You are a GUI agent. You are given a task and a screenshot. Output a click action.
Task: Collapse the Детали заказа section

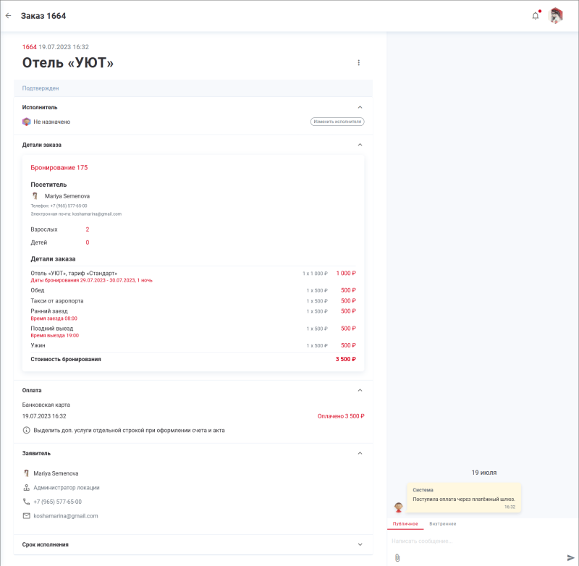point(360,145)
